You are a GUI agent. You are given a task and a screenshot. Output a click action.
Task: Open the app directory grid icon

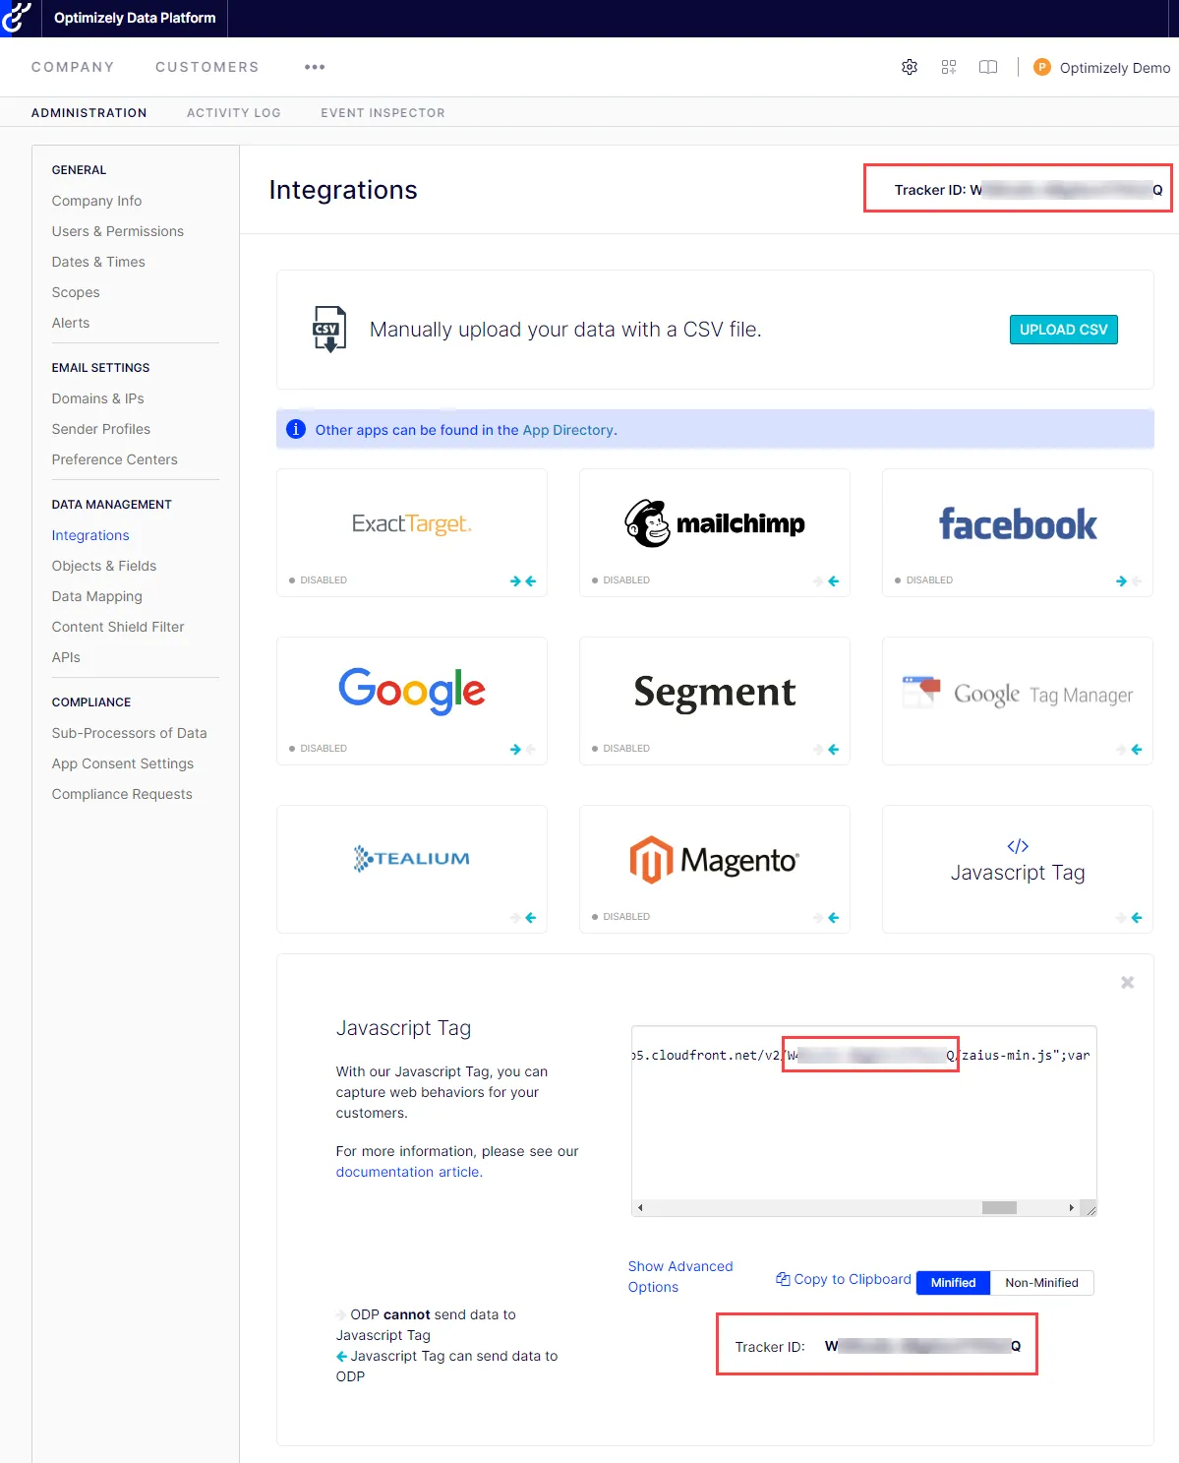(x=949, y=67)
